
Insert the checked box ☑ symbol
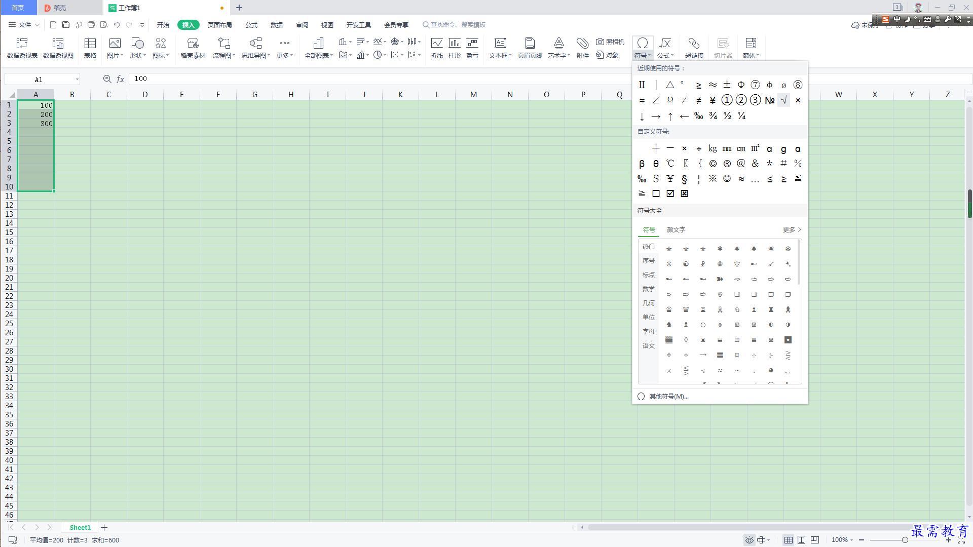[670, 193]
